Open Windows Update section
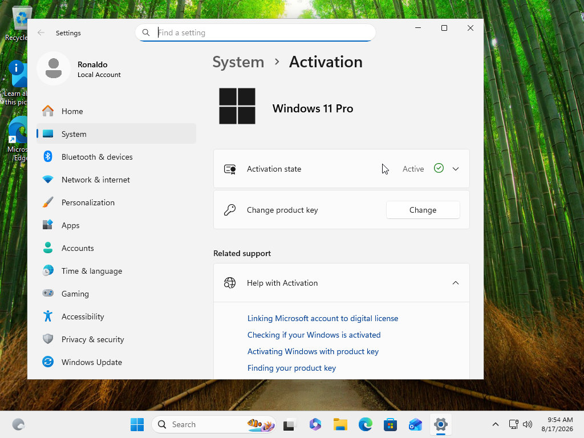The height and width of the screenshot is (438, 584). pyautogui.click(x=116, y=362)
